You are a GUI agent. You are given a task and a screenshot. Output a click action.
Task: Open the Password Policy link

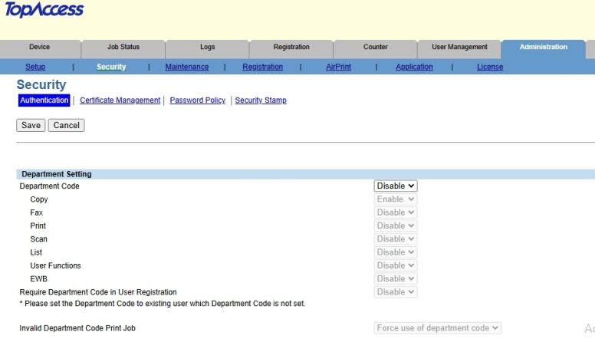(x=197, y=100)
